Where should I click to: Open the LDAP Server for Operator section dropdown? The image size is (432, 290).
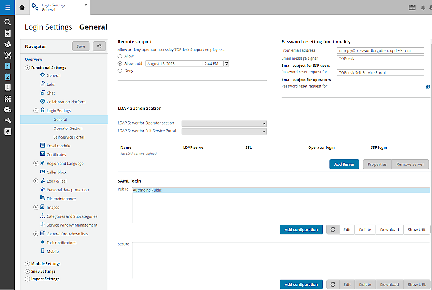(223, 123)
